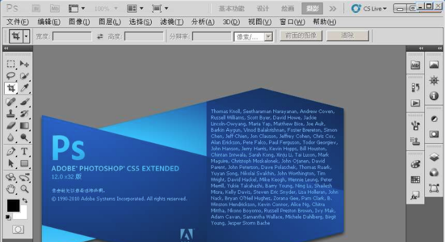Select the Pen tool
Image resolution: width=445 pixels, height=242 pixels.
click(x=11, y=151)
